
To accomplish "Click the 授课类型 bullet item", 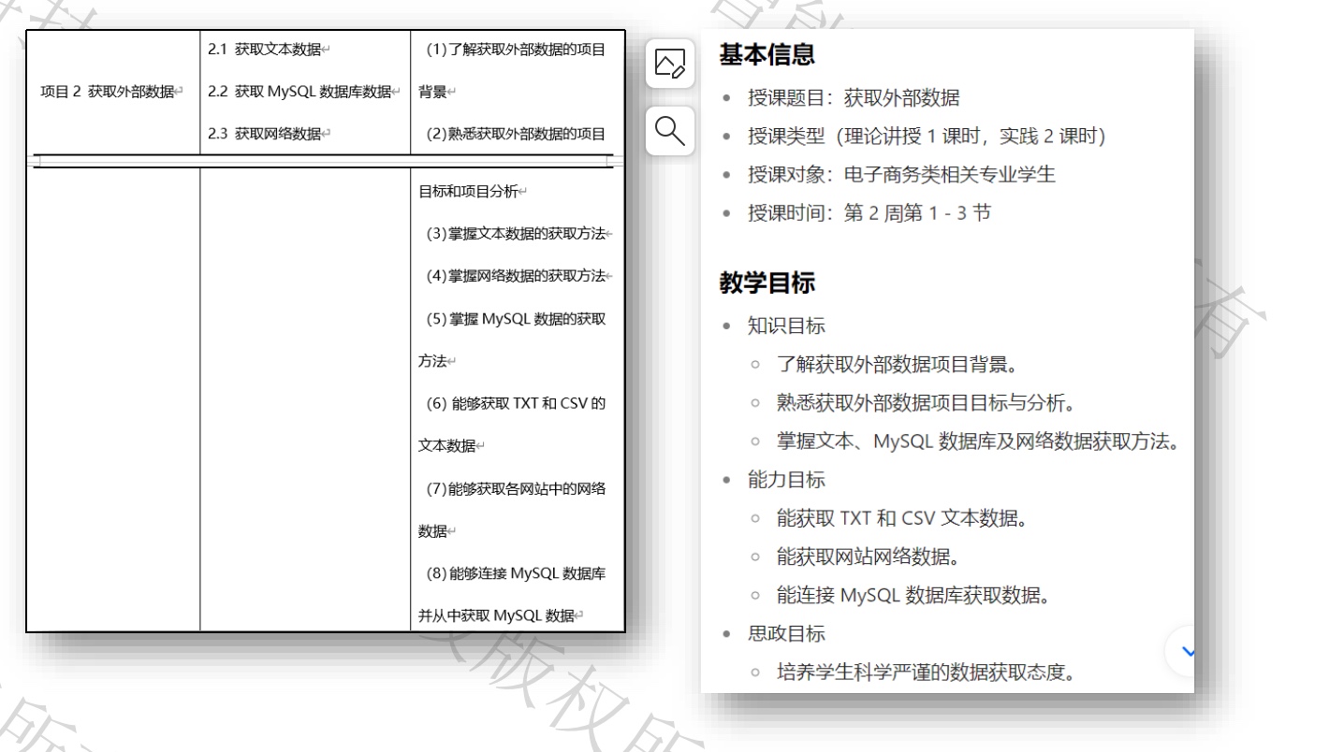I will pos(926,136).
